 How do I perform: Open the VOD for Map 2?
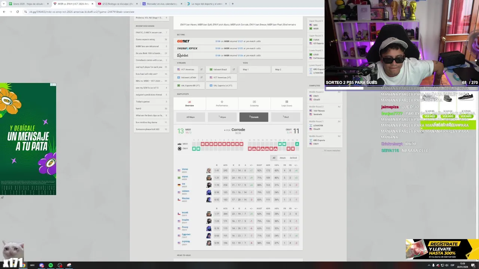pyautogui.click(x=287, y=69)
